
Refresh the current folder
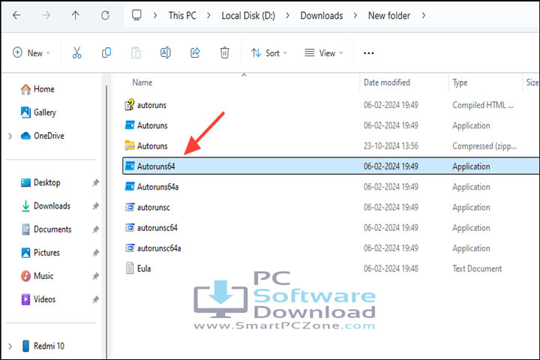coord(105,15)
